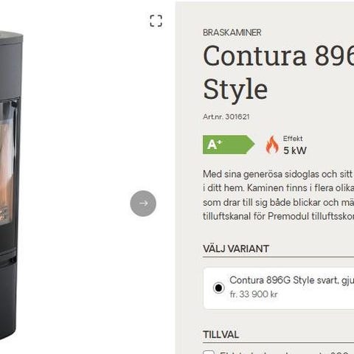The width and height of the screenshot is (354, 354).
Task: Click the Contura 896 Style product title
Action: click(x=278, y=72)
